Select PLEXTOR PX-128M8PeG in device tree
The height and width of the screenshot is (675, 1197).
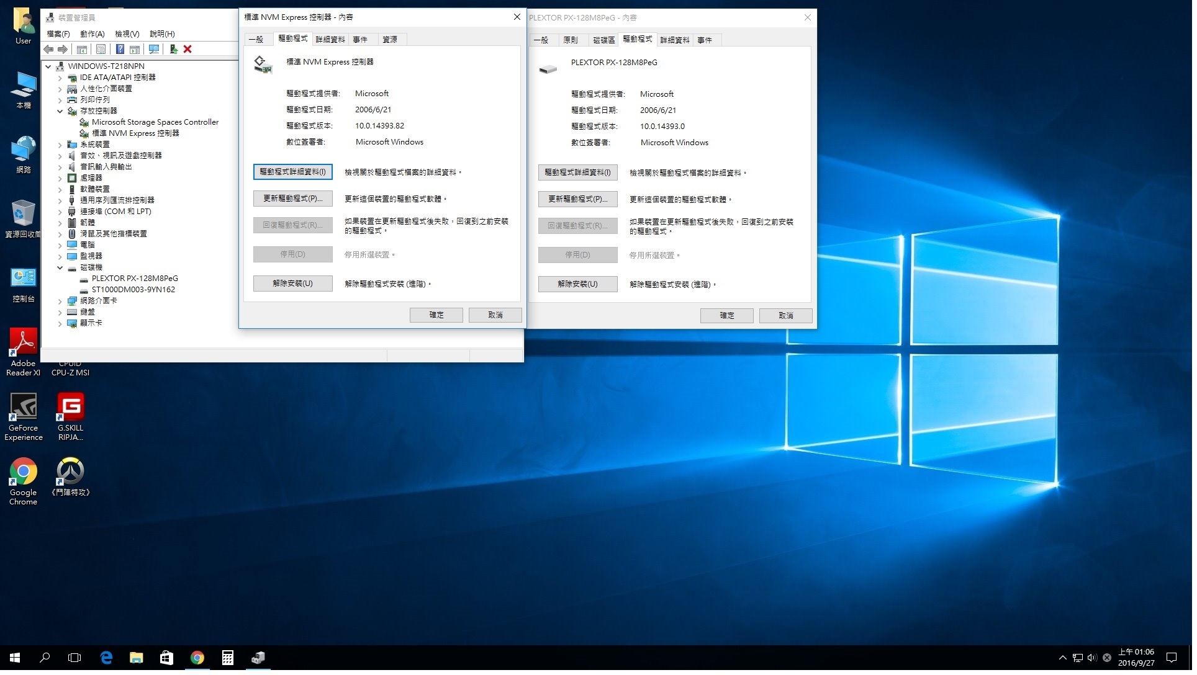tap(135, 279)
